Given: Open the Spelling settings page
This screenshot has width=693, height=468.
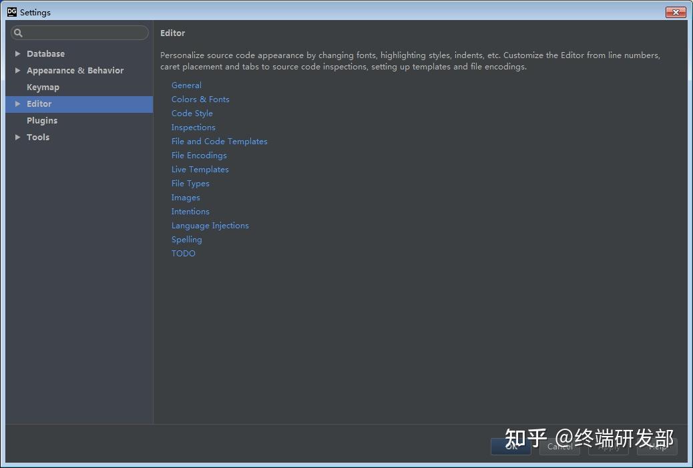Looking at the screenshot, I should 186,239.
